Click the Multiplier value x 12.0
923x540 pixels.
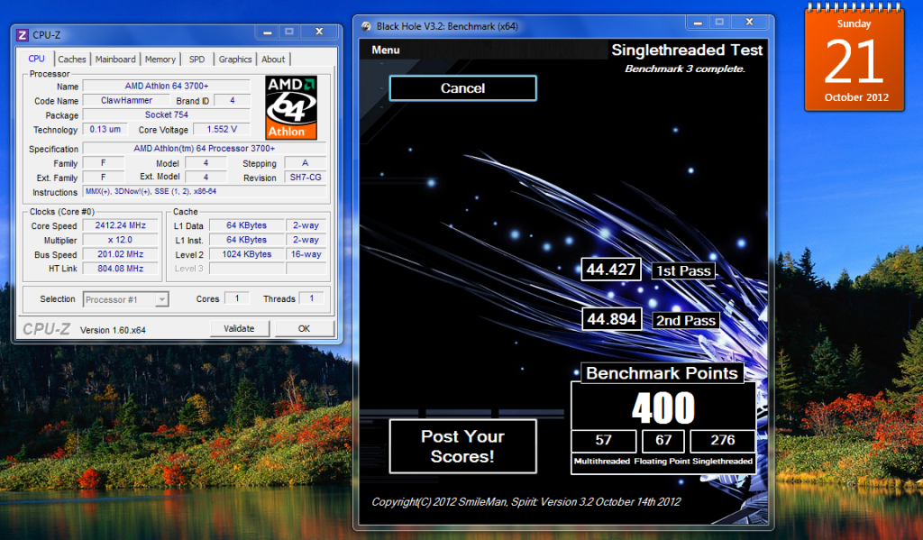120,240
